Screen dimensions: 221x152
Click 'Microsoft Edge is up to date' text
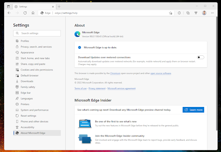[100, 47]
